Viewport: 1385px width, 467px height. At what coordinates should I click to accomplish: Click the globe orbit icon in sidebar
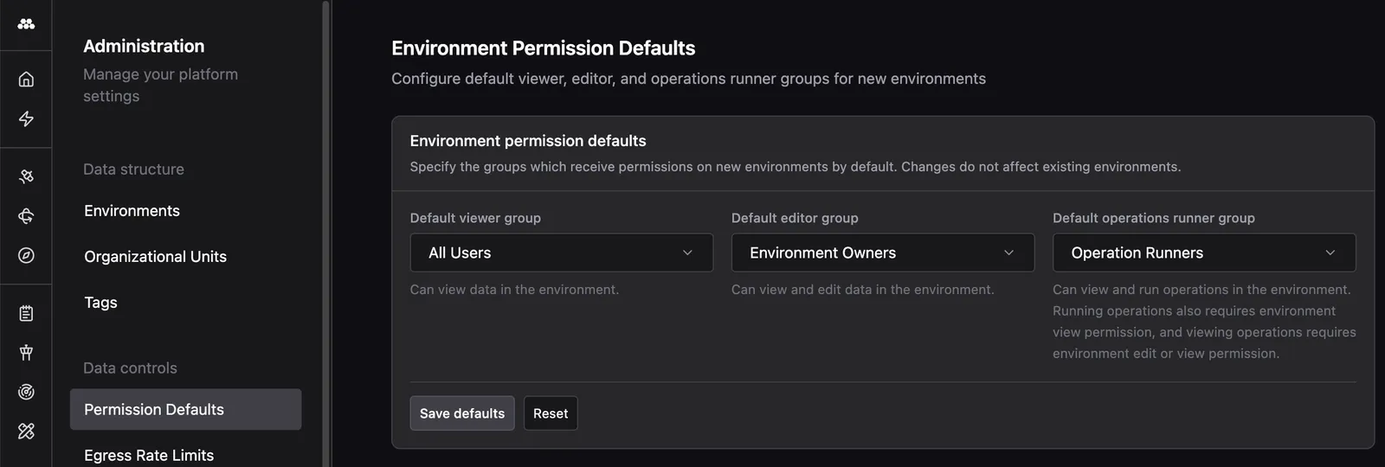click(26, 215)
